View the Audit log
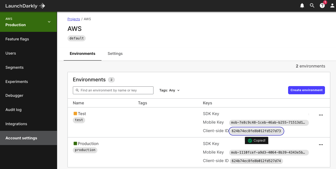The height and width of the screenshot is (169, 336). 14,110
